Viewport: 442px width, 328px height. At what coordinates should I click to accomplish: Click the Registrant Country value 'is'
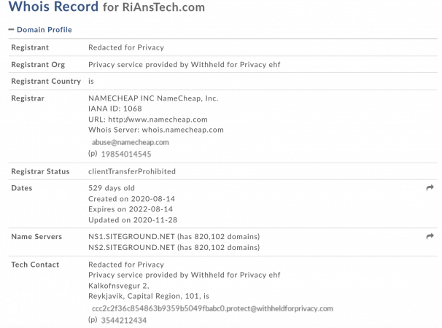91,81
